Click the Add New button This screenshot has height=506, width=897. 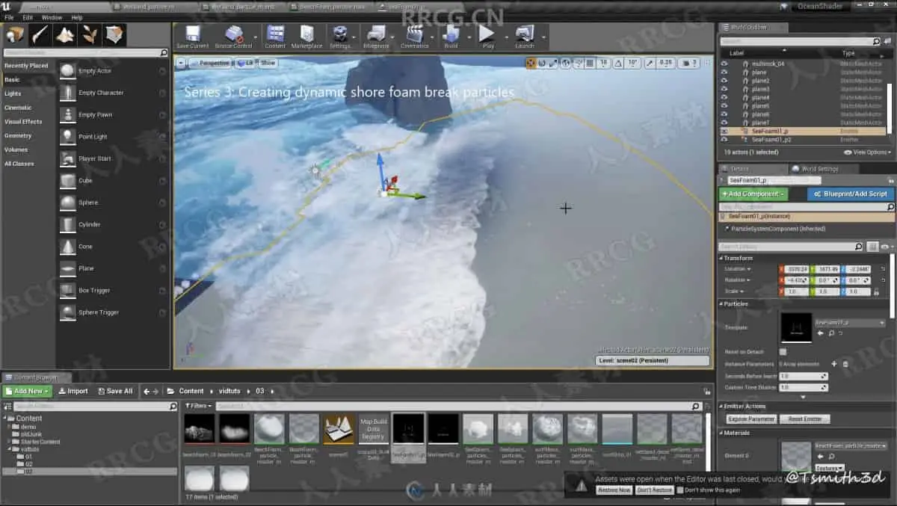[x=28, y=391]
